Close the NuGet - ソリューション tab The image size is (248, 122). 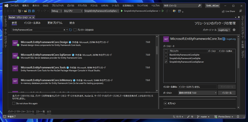33,17
